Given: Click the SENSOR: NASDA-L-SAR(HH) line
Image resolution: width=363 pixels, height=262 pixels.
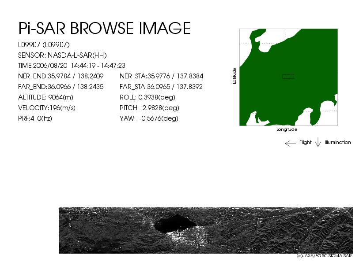Looking at the screenshot, I should point(62,55).
